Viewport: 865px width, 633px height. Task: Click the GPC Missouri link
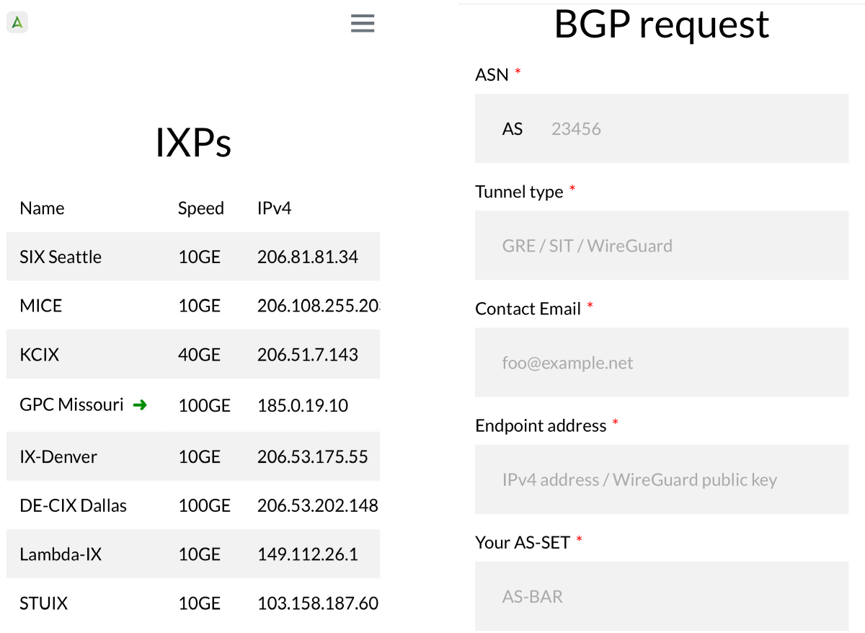coord(72,404)
